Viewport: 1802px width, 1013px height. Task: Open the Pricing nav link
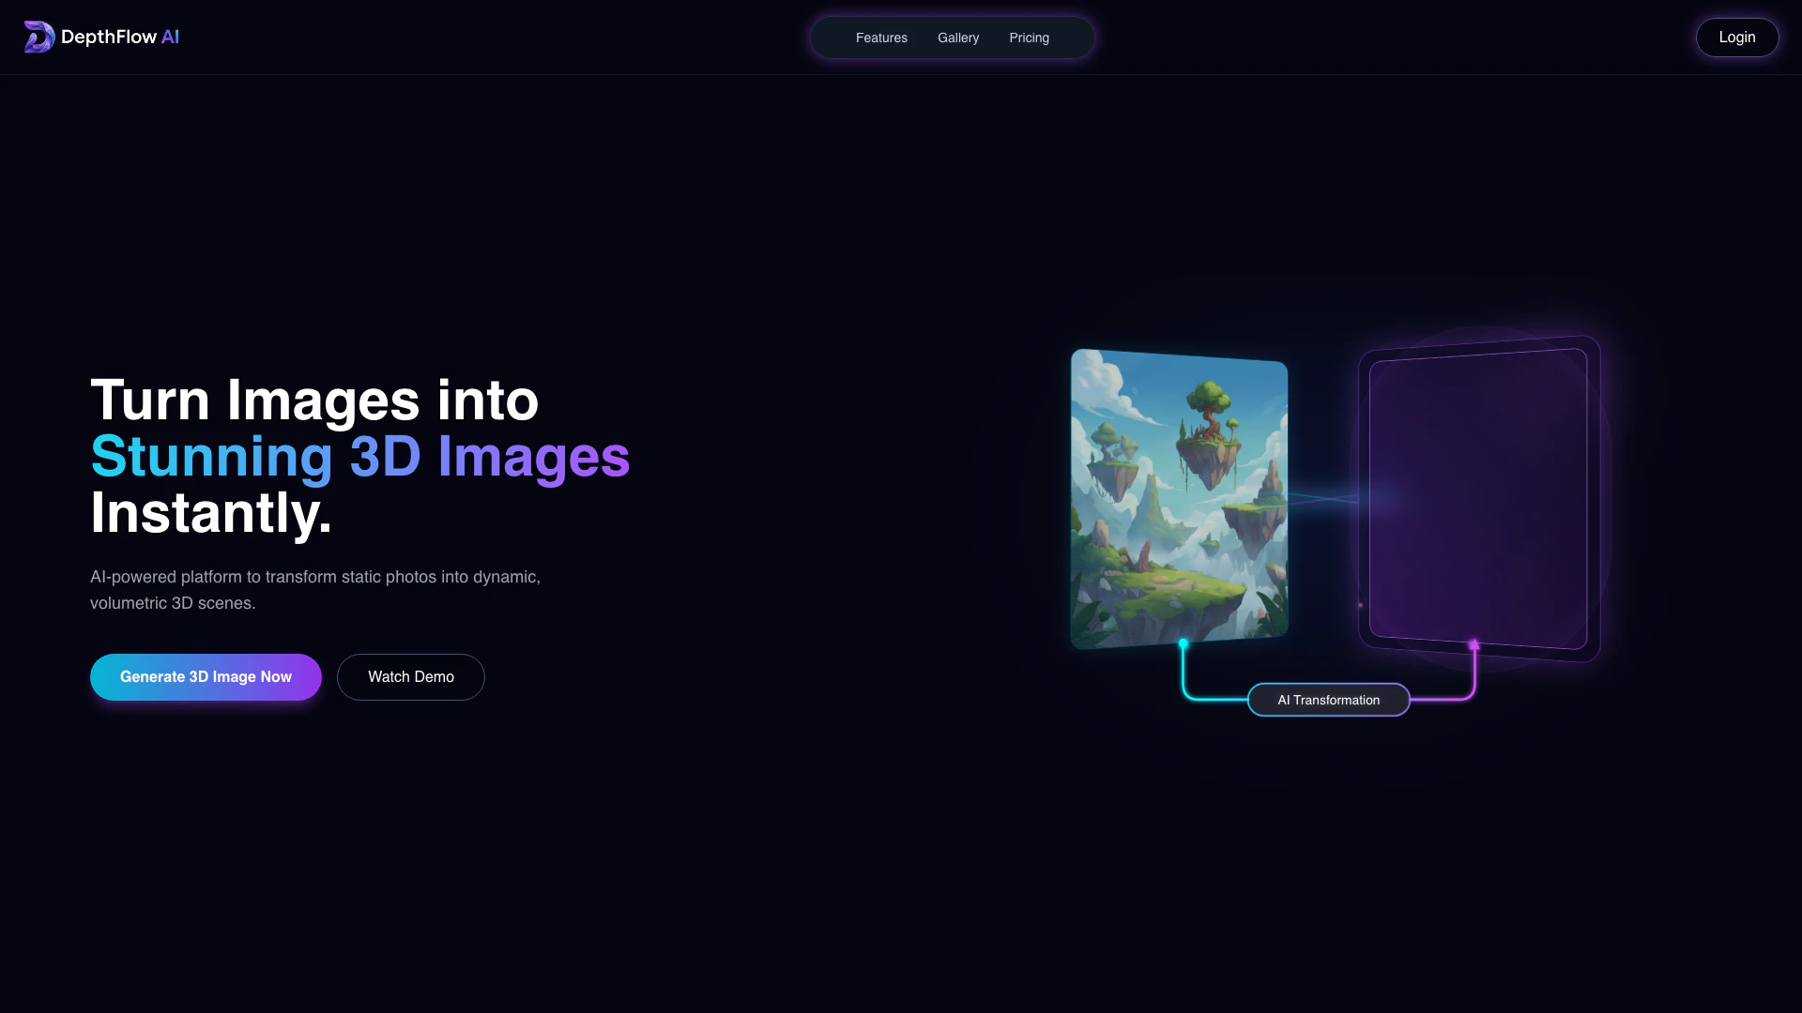click(1029, 38)
